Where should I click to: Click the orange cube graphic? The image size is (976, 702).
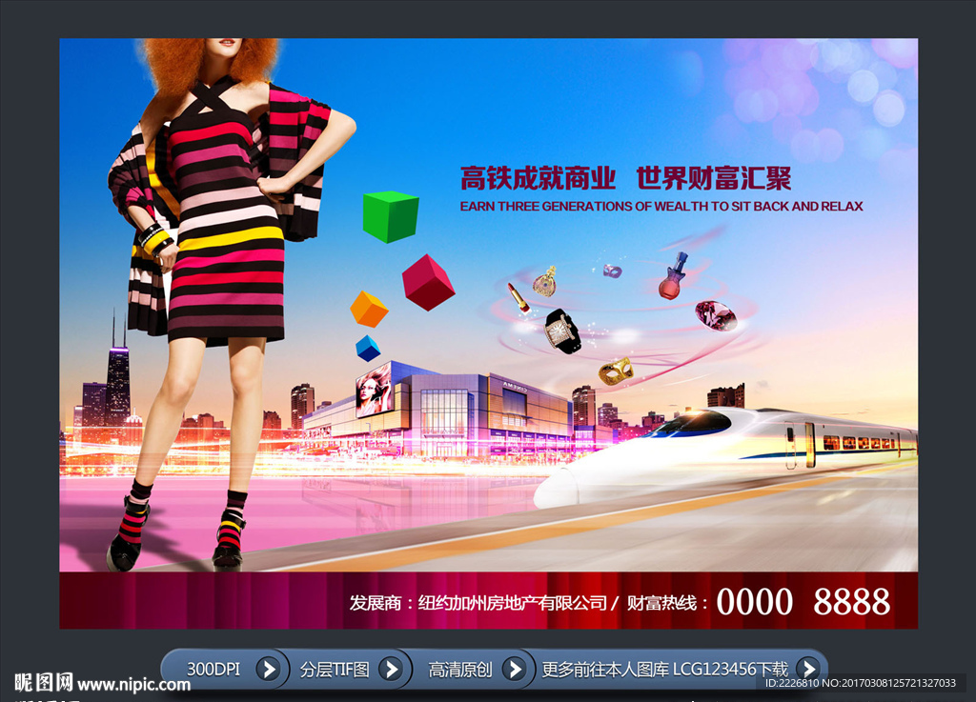click(369, 309)
